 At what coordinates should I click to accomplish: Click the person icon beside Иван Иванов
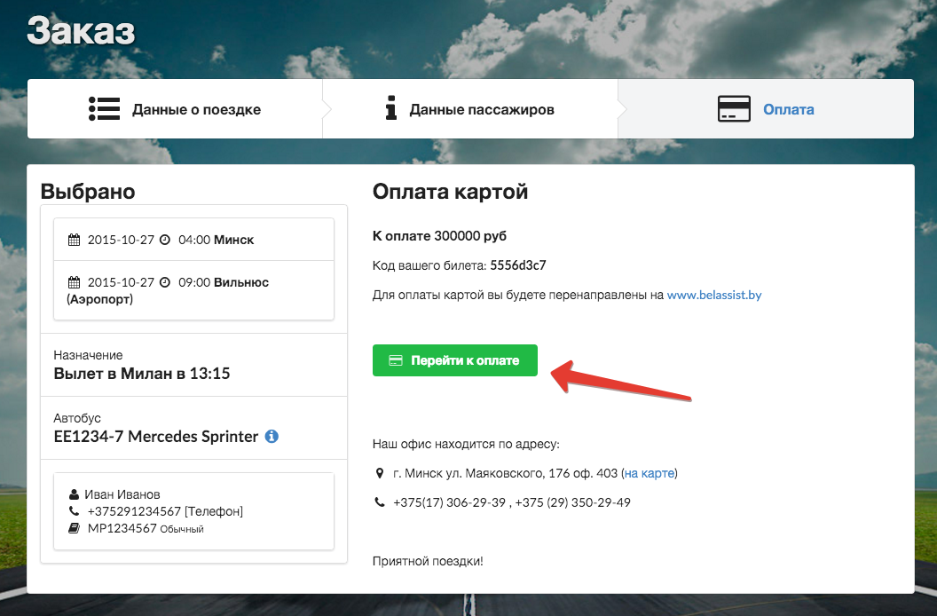[x=75, y=494]
